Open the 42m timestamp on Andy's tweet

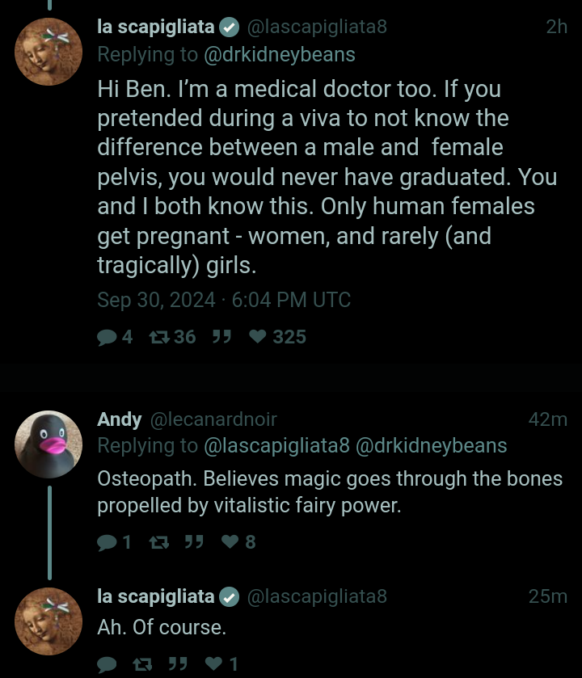(547, 419)
